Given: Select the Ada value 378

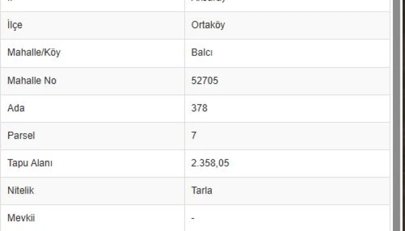Looking at the screenshot, I should tap(199, 108).
